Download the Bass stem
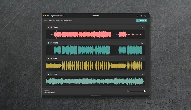This screenshot has height=110, width=191. [142, 58]
